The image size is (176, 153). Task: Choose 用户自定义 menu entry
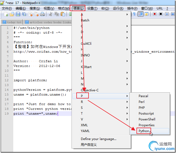(101, 145)
